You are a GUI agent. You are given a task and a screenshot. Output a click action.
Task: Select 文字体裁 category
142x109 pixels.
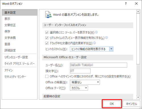[x=20, y=38]
